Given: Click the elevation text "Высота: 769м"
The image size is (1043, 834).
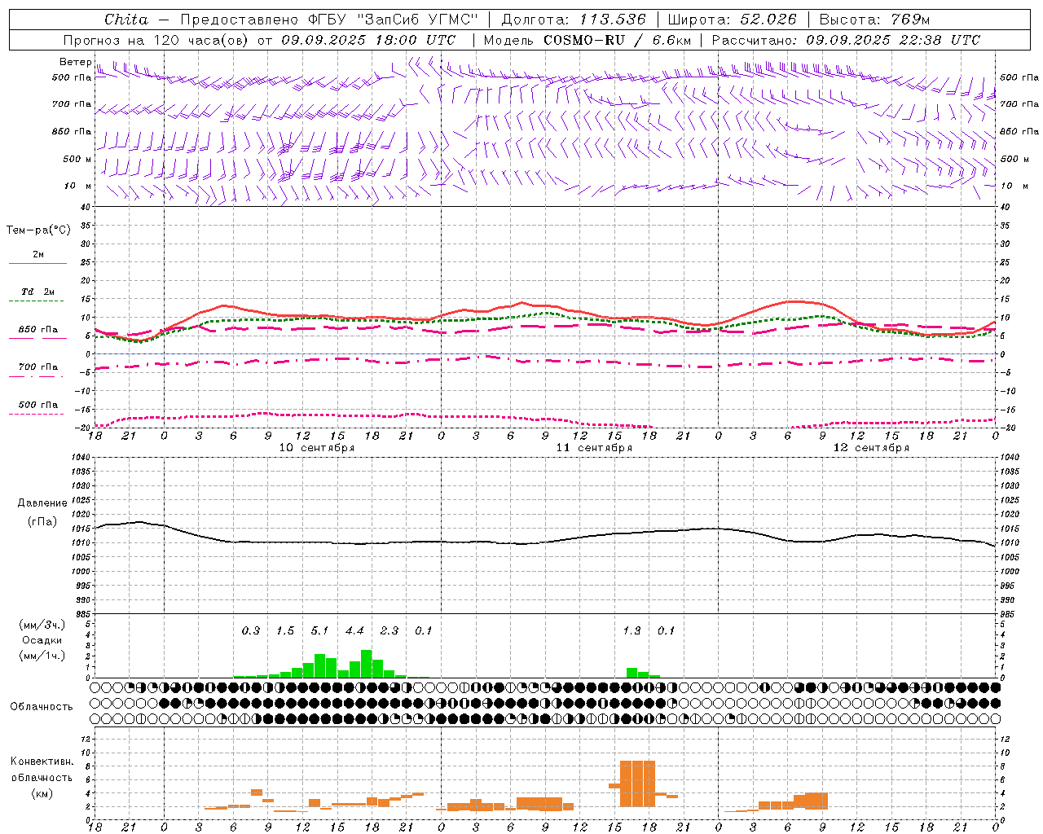Looking at the screenshot, I should pyautogui.click(x=874, y=20).
